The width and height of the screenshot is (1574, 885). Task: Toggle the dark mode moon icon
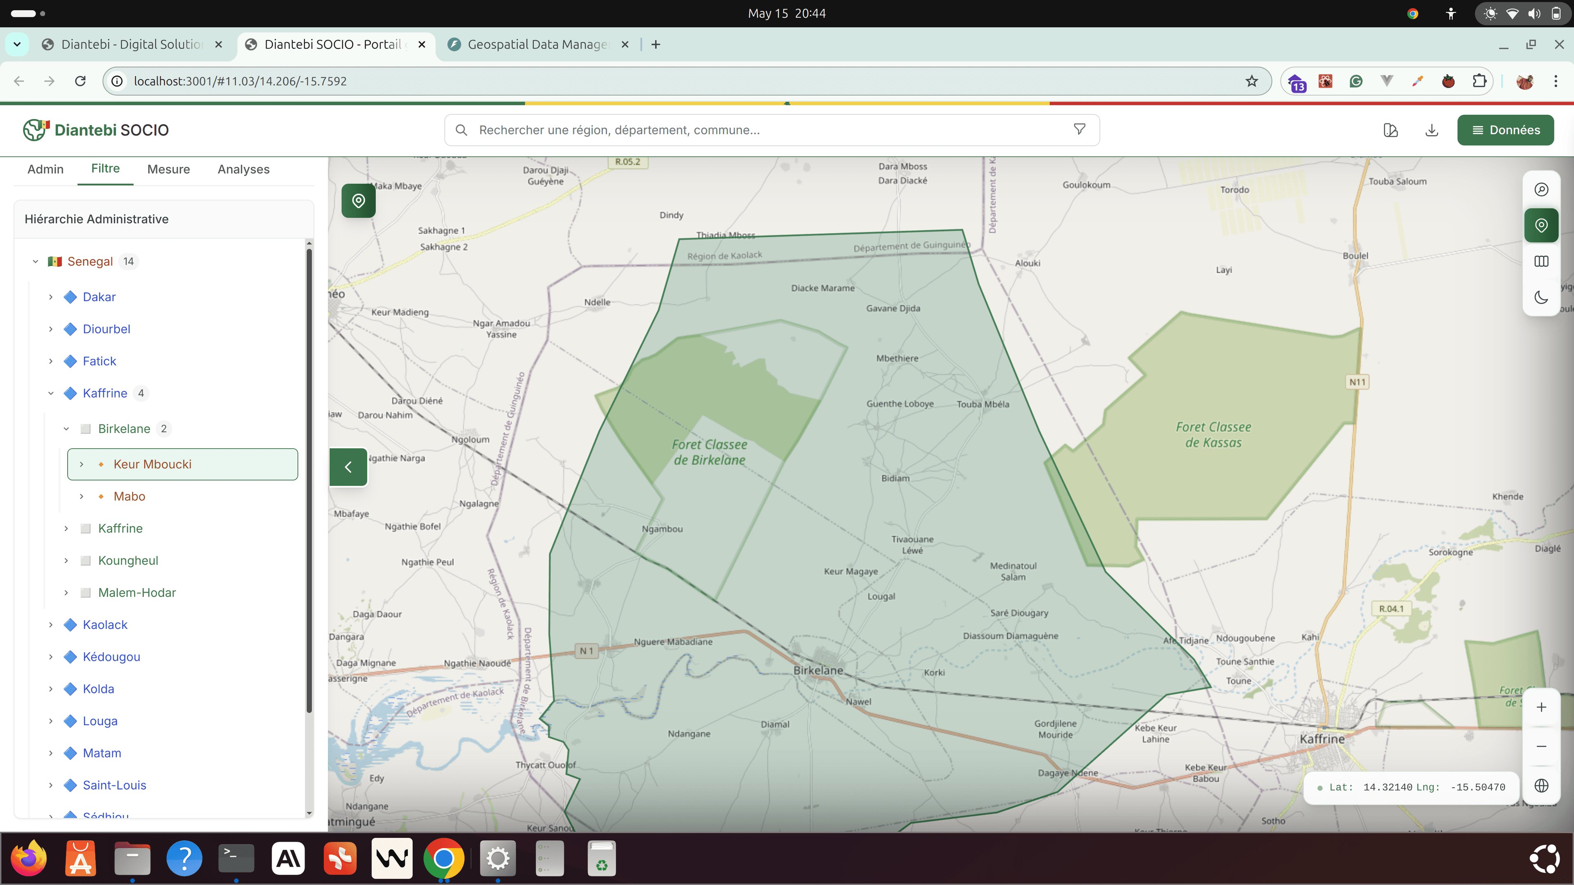click(x=1541, y=297)
